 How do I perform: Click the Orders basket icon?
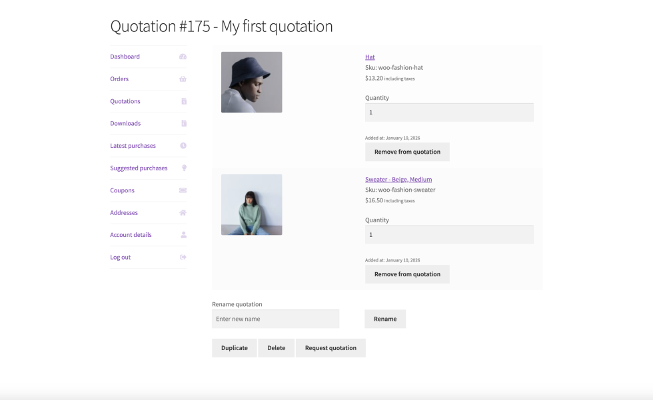(183, 79)
